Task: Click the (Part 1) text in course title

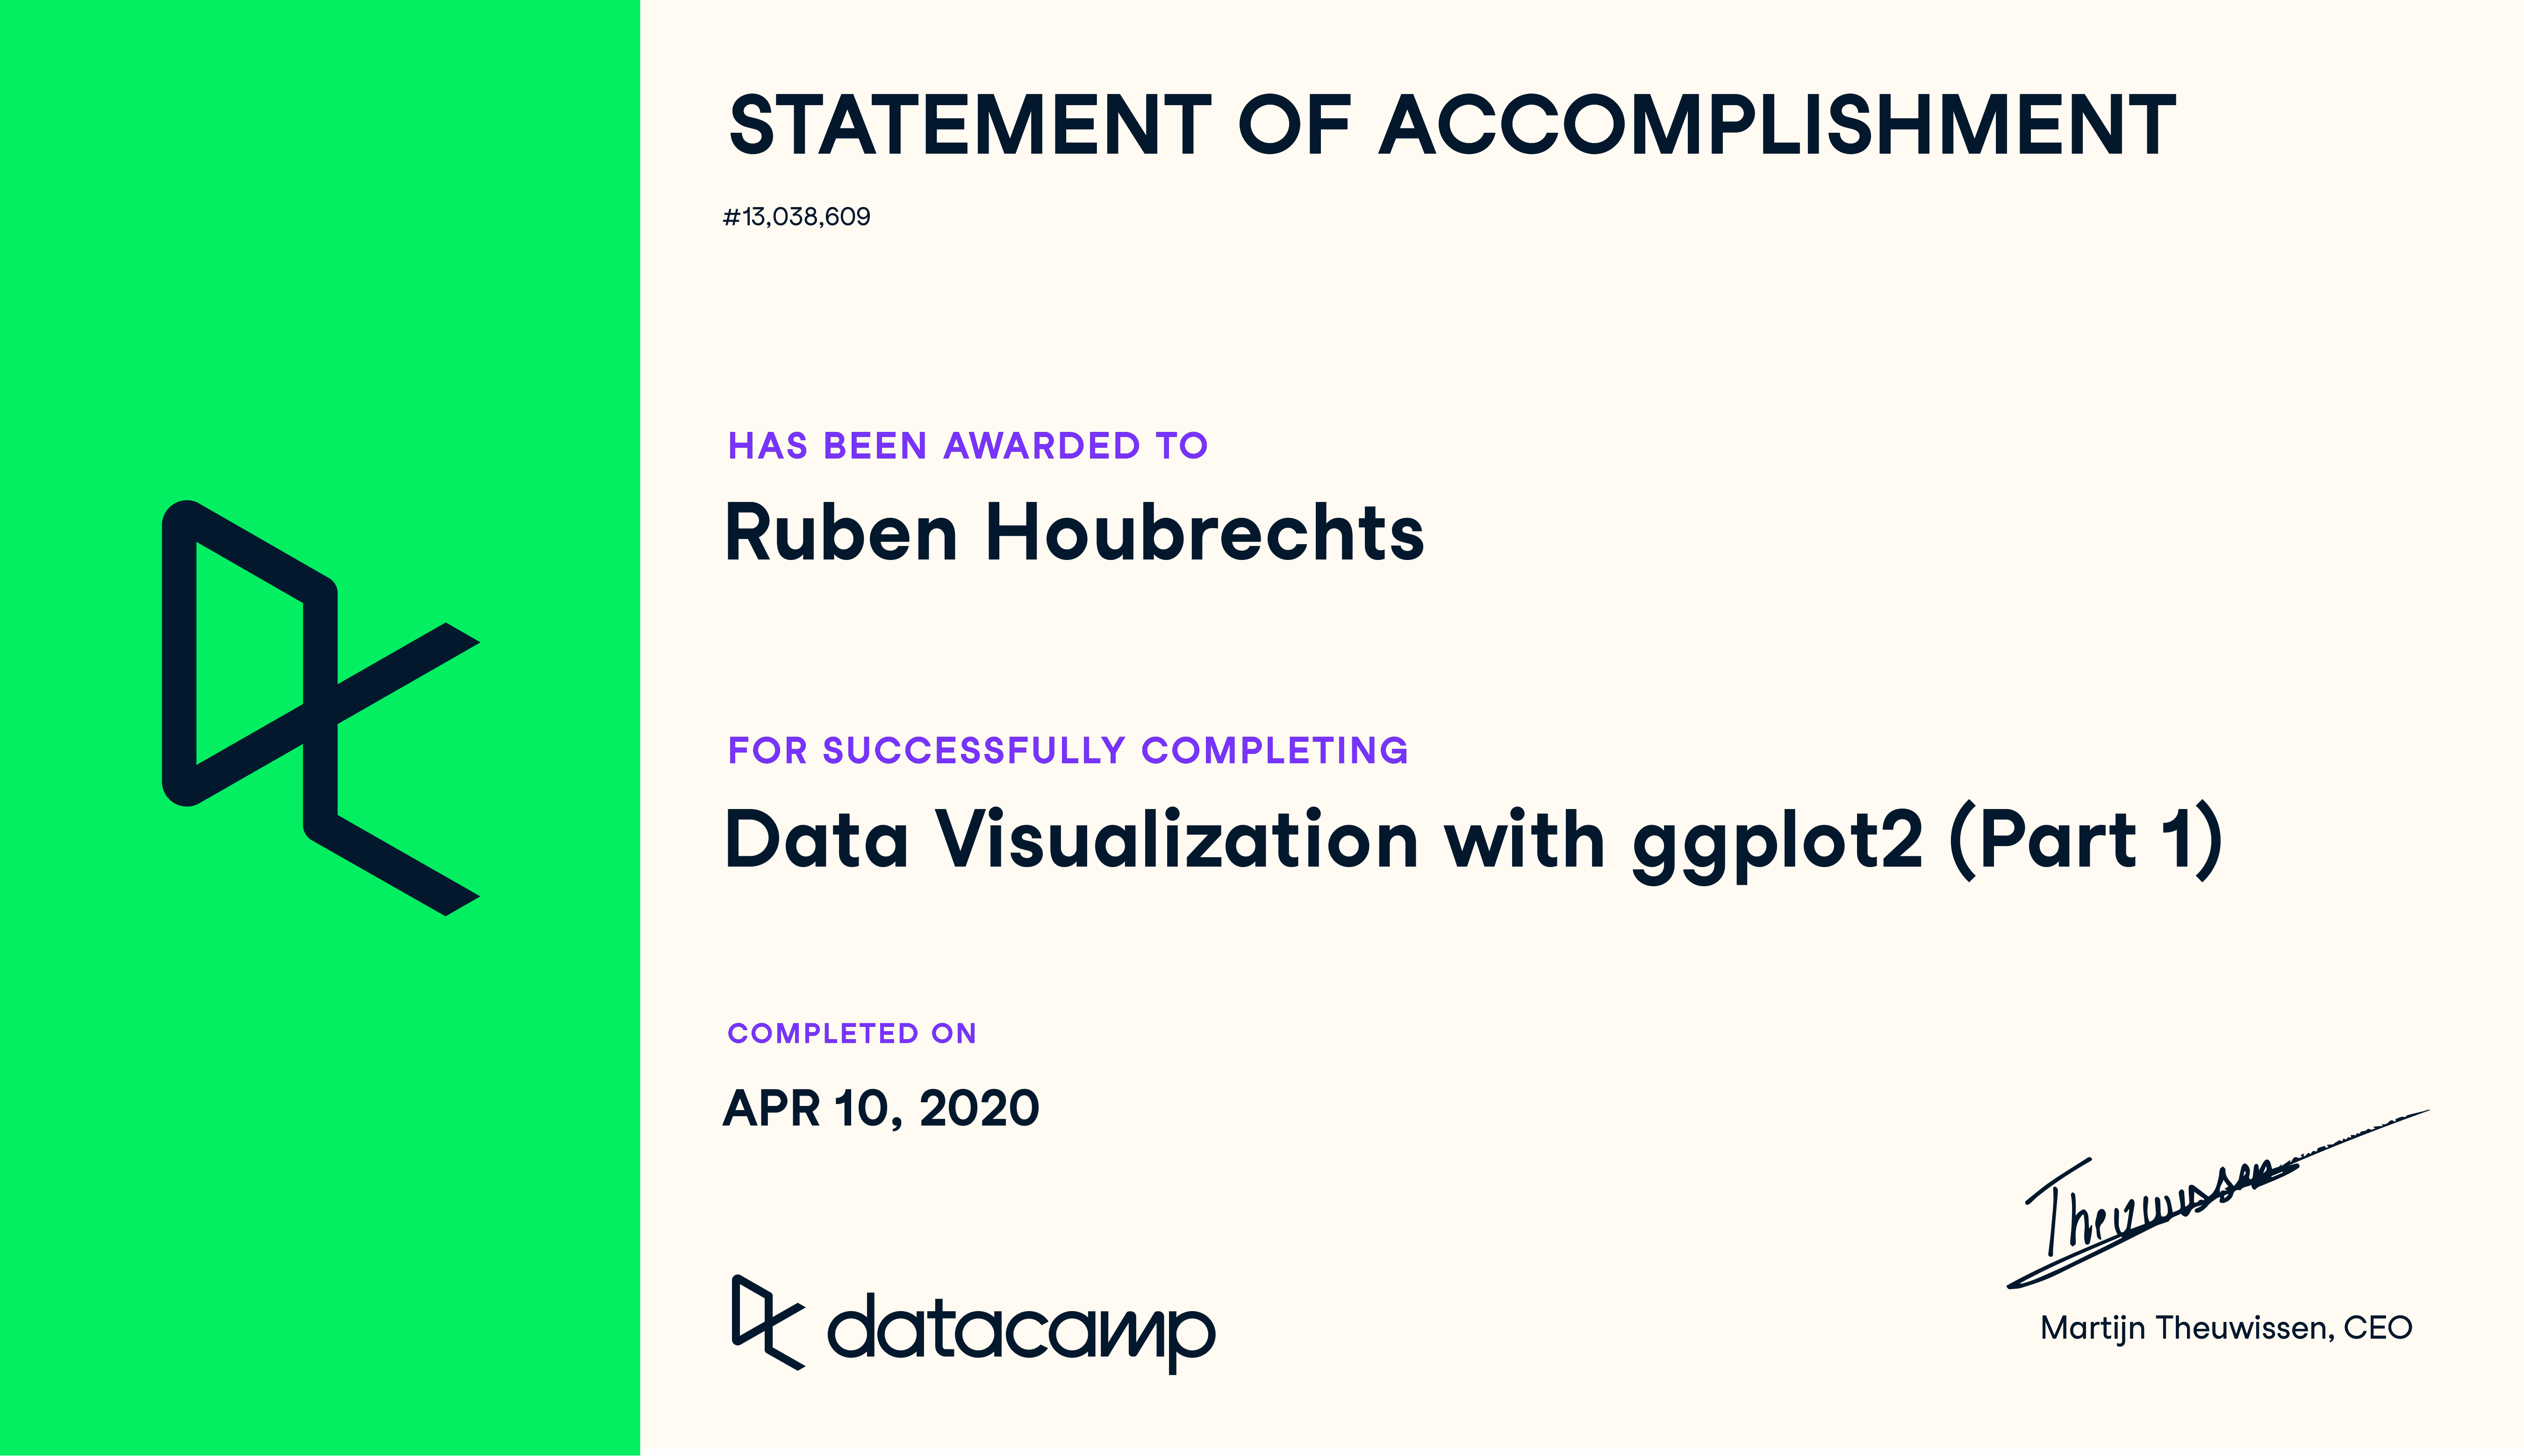Action: (x=2087, y=841)
